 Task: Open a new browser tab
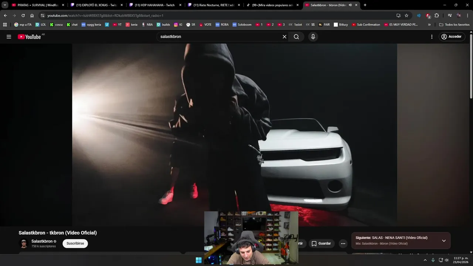click(365, 5)
